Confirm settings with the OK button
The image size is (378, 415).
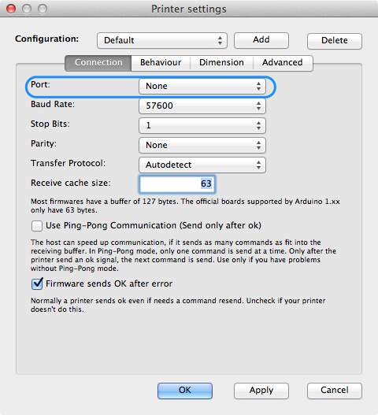(x=185, y=391)
